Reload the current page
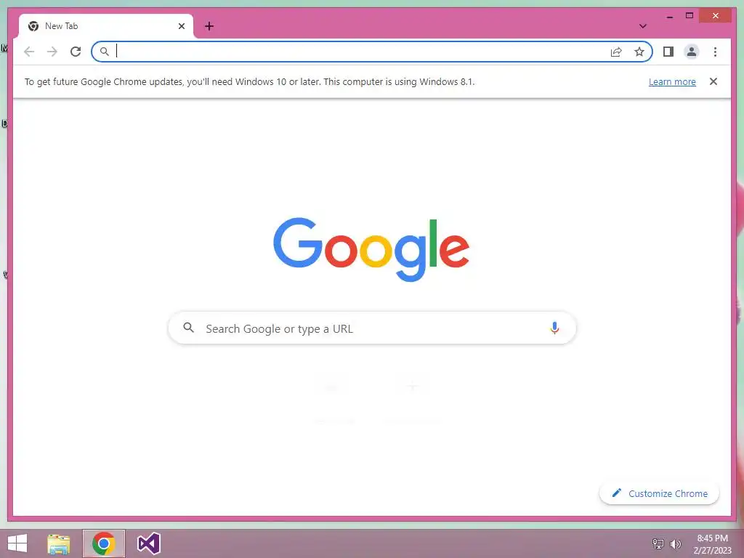Screen dimensions: 744x558 point(76,52)
